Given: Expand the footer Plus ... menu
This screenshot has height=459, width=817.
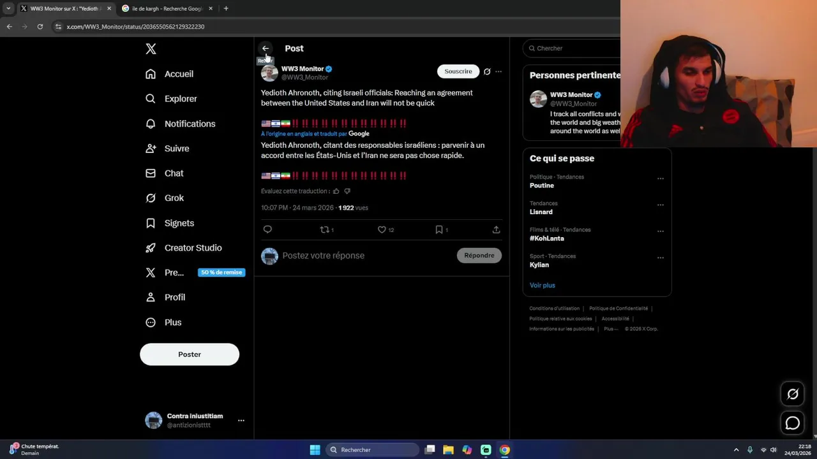Looking at the screenshot, I should point(610,329).
